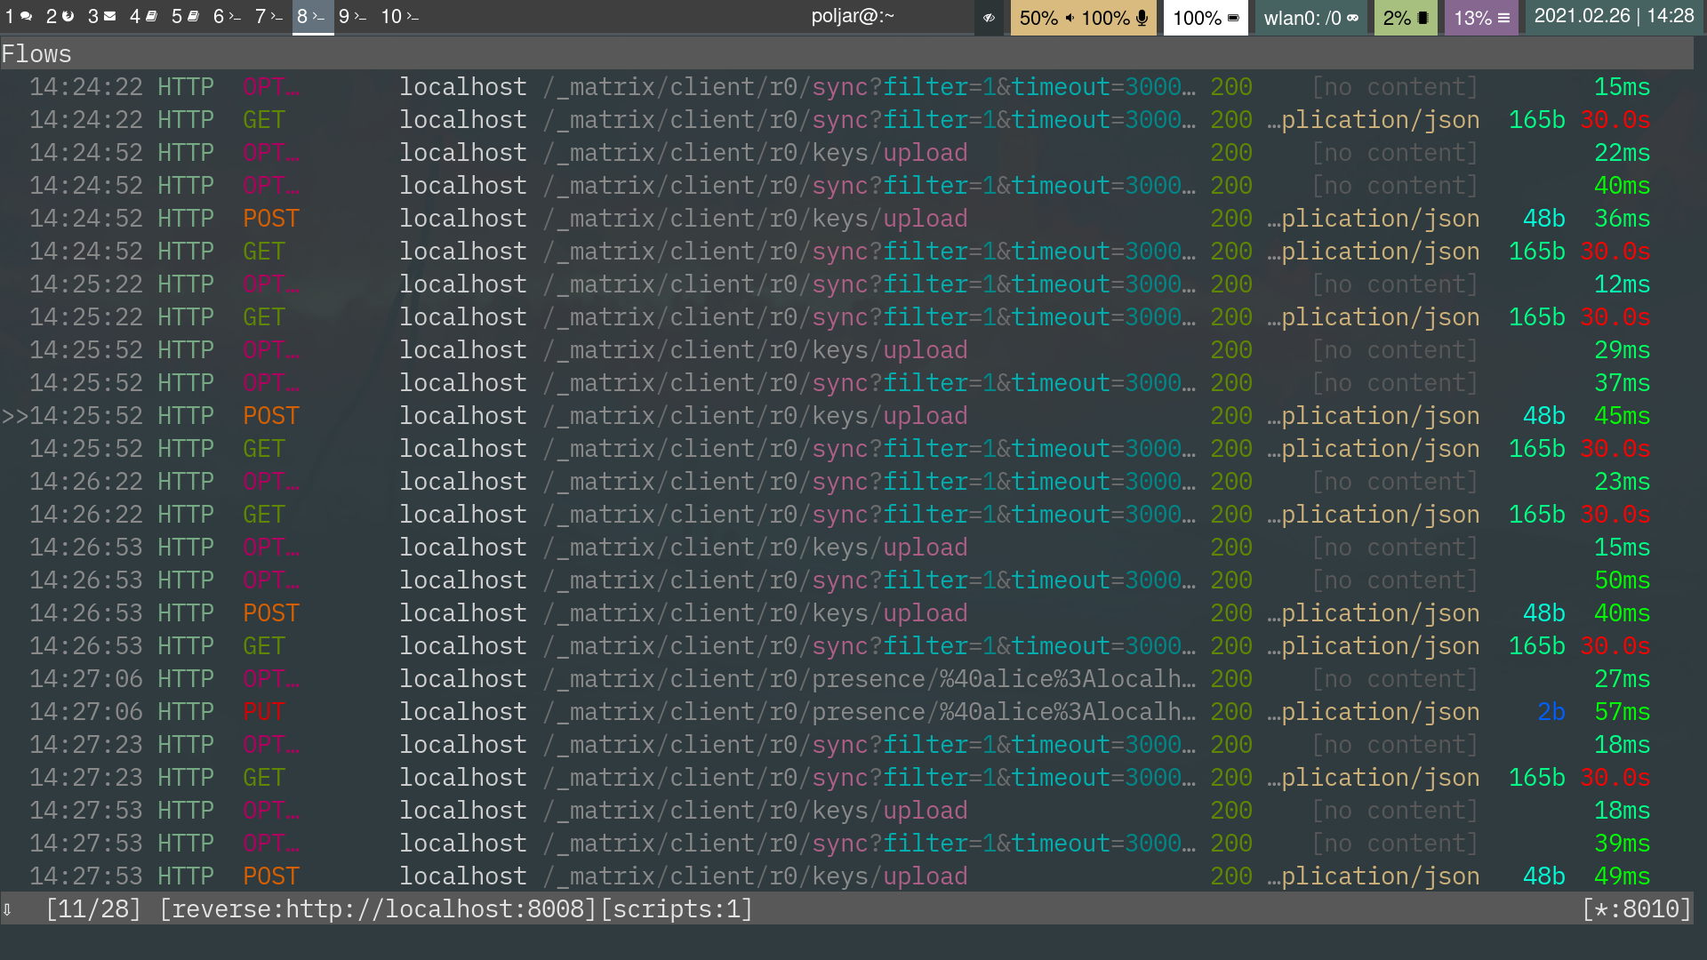Image resolution: width=1707 pixels, height=960 pixels.
Task: Click the [scripts:1] status label
Action: (x=676, y=908)
